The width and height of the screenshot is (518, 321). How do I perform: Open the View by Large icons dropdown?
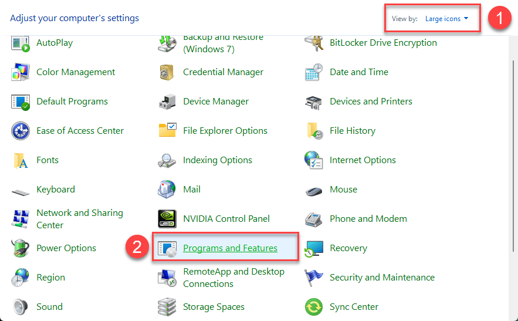pos(446,19)
